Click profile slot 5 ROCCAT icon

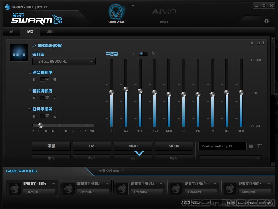(230, 188)
